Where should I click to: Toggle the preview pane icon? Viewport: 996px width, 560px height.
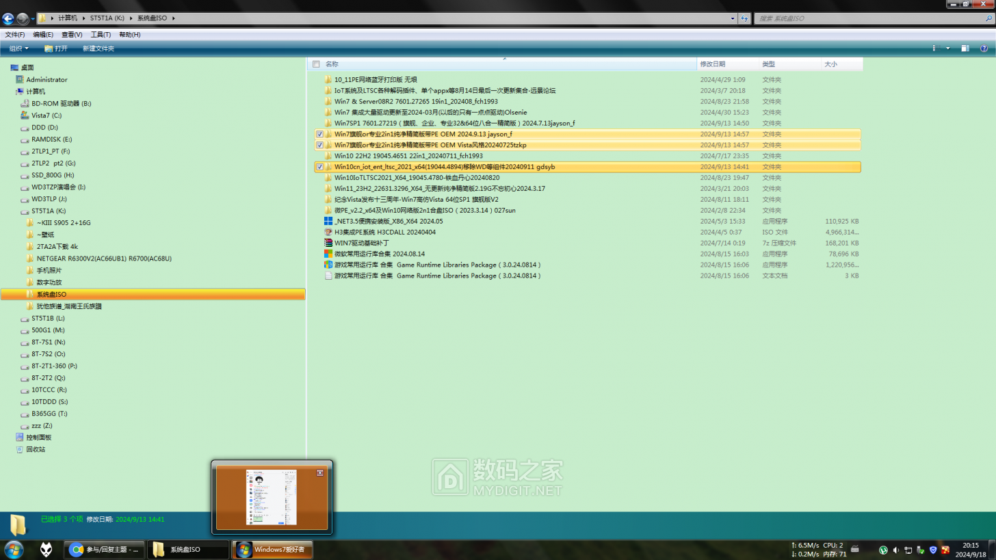(965, 49)
